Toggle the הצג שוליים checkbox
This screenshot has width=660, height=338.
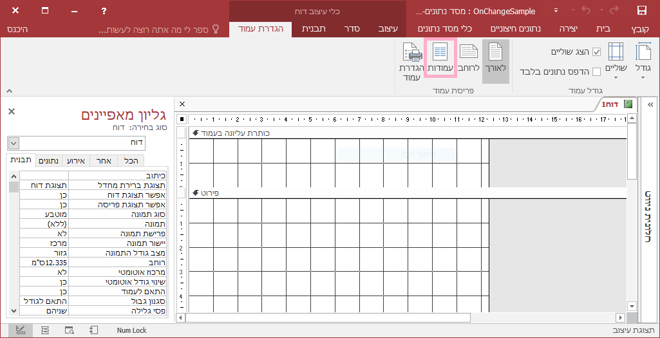pyautogui.click(x=596, y=52)
